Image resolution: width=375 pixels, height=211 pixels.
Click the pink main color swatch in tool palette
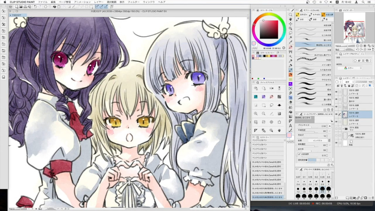click(289, 135)
